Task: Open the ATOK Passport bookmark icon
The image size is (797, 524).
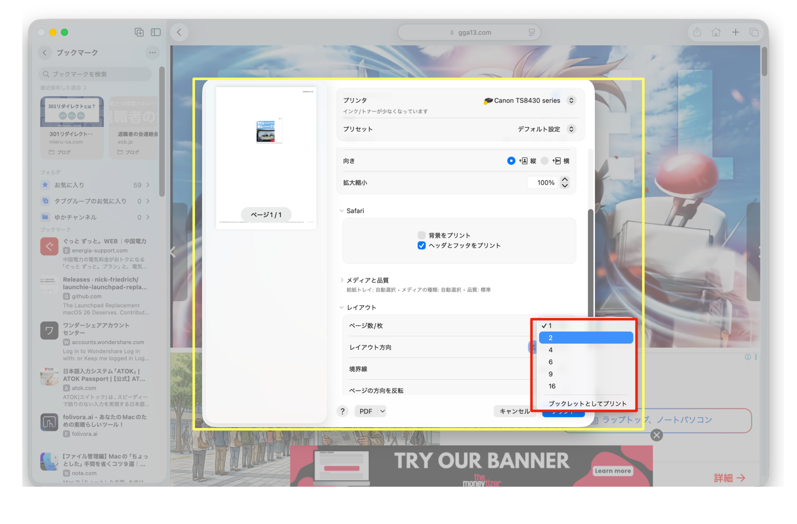Action: pos(49,377)
